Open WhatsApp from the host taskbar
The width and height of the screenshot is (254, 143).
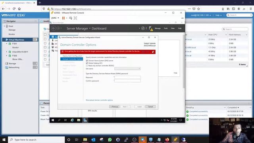click(x=110, y=139)
